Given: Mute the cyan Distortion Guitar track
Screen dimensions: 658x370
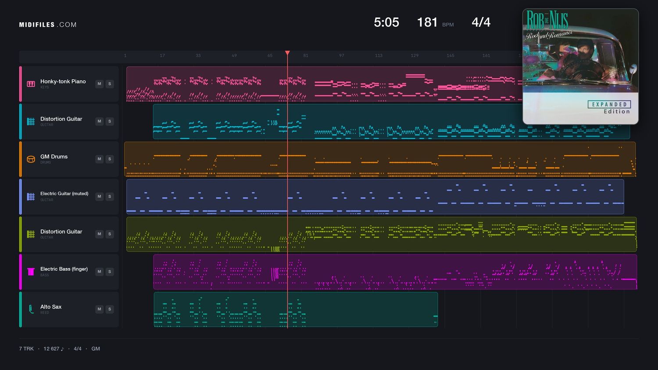Looking at the screenshot, I should coord(99,121).
